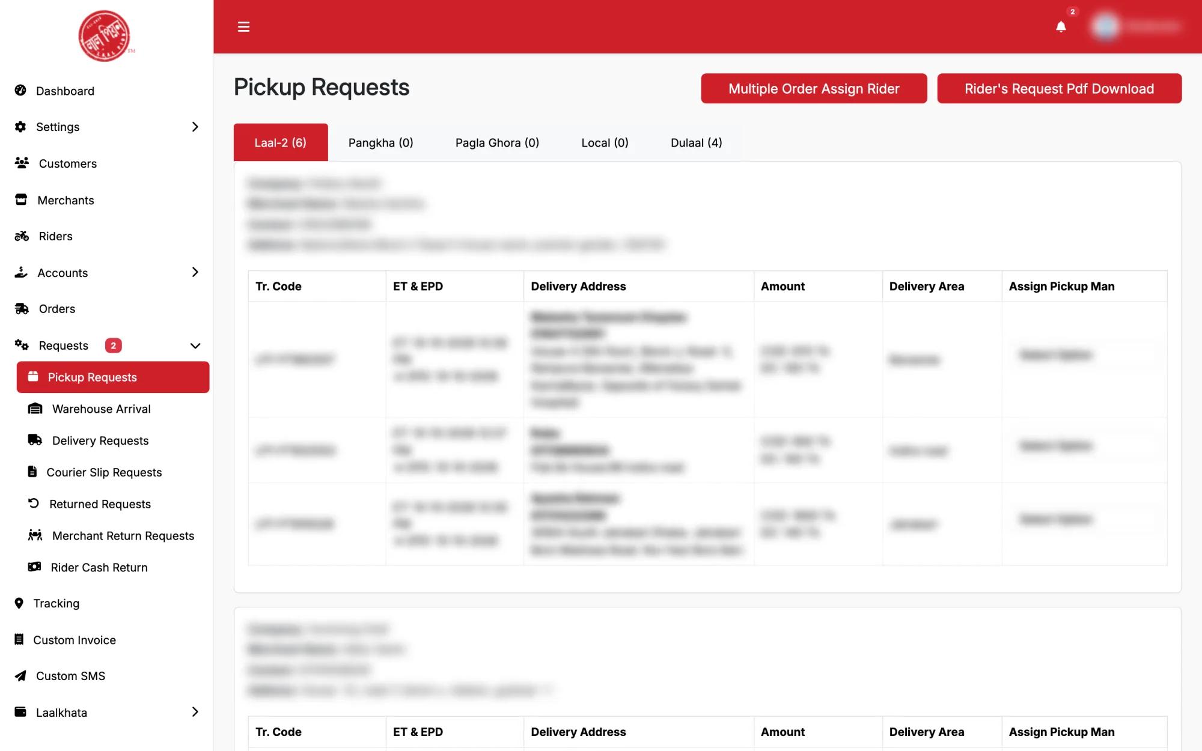Expand the Laalkhata submenu chevron
The width and height of the screenshot is (1202, 751).
[195, 712]
